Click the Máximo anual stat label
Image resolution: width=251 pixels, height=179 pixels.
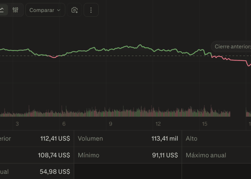click(x=206, y=155)
